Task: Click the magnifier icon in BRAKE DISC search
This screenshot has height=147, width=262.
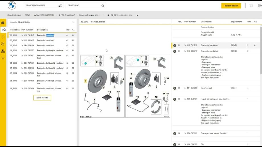Action: [x=103, y=6]
